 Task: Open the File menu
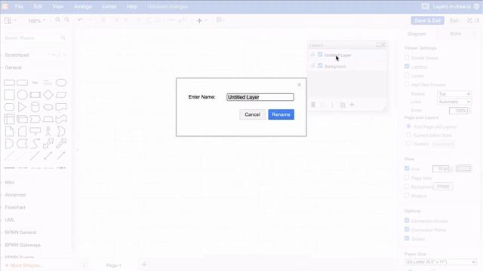click(x=19, y=7)
